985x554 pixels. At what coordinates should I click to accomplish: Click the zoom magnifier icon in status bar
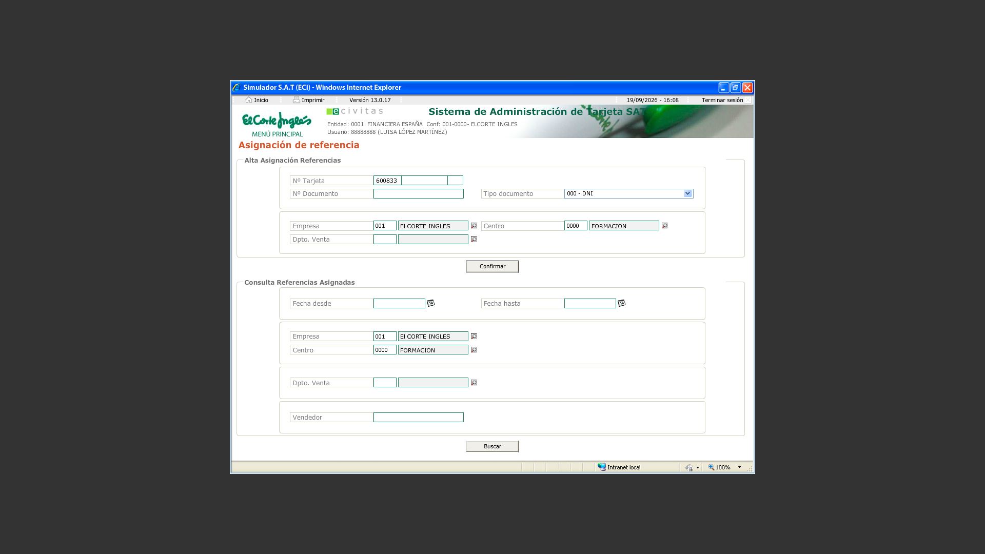711,467
